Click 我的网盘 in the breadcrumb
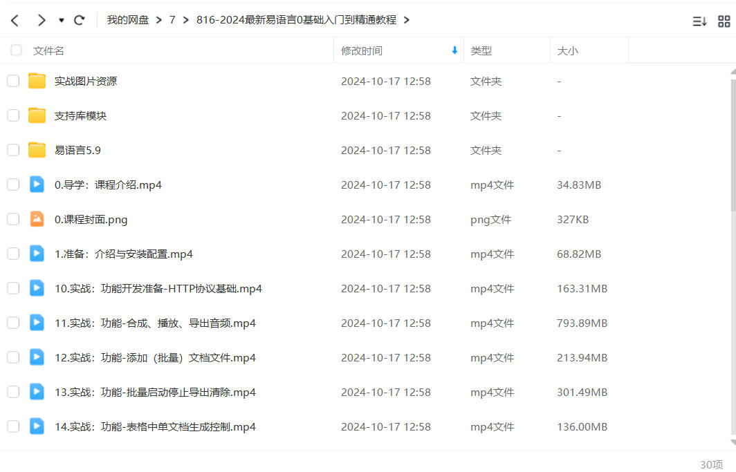 (128, 19)
